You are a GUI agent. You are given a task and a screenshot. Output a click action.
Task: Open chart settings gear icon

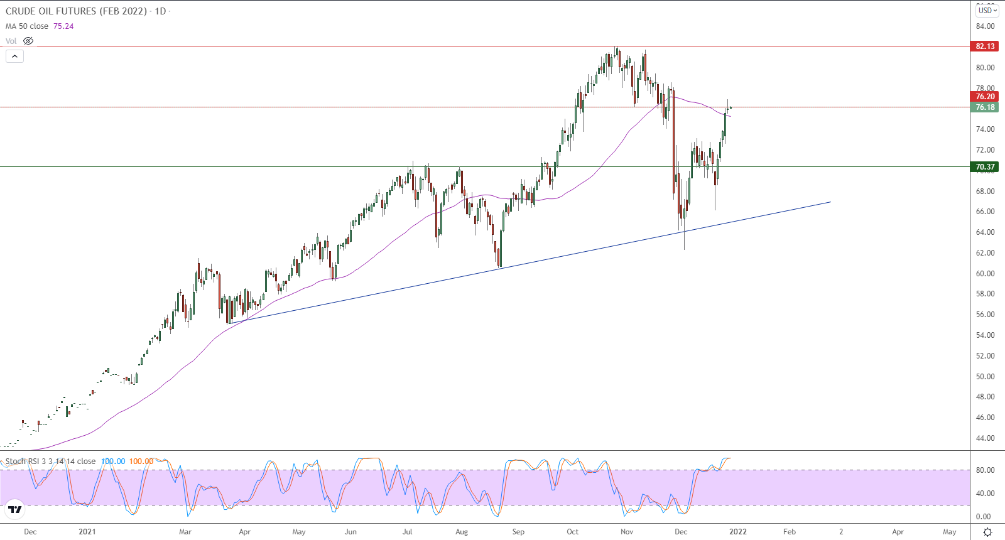coord(987,532)
